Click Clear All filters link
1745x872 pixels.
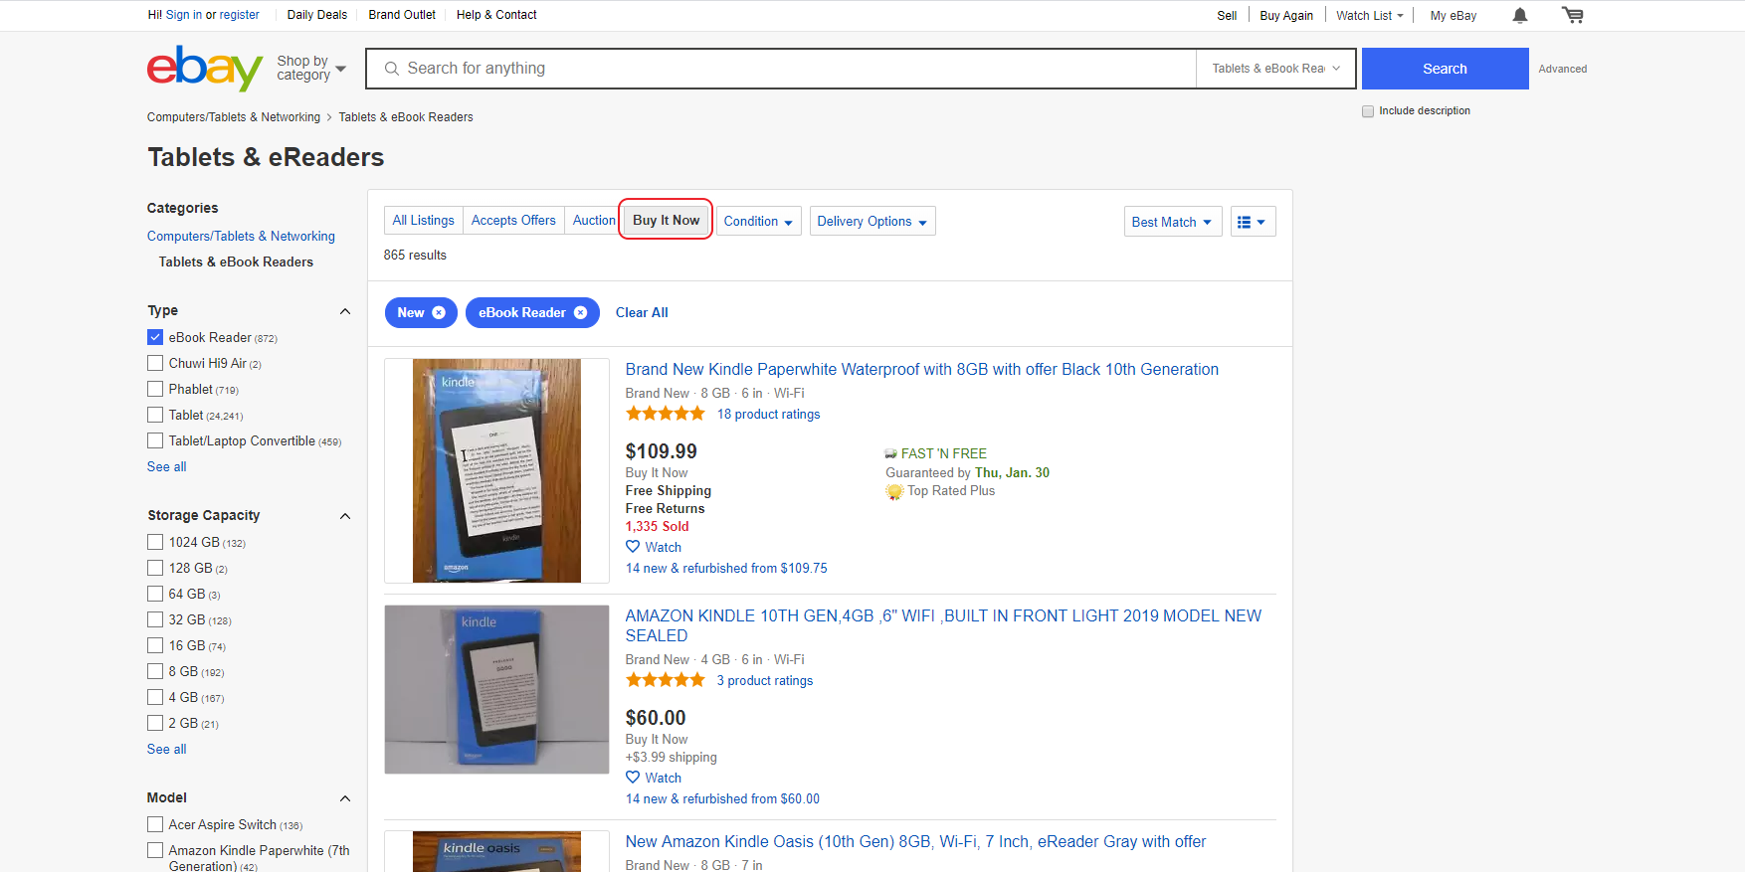tap(642, 312)
